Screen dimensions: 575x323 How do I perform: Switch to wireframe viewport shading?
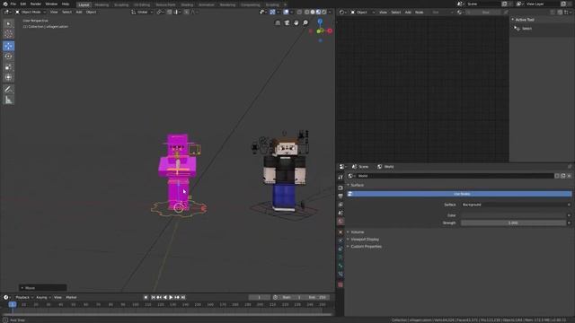click(x=307, y=12)
